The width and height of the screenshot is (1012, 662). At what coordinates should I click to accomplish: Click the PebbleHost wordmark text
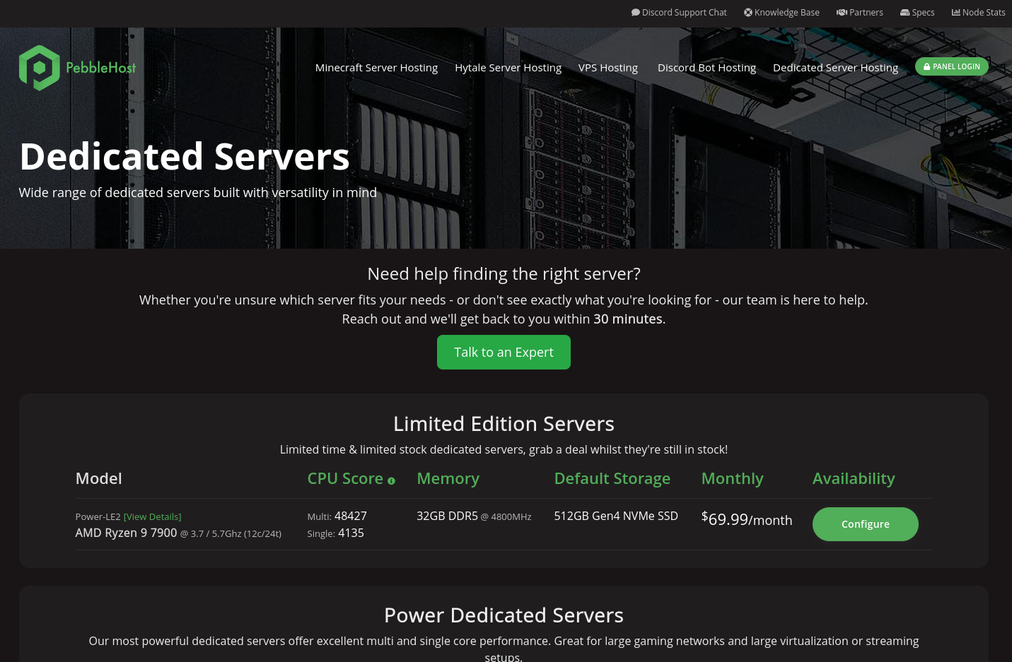[x=101, y=68]
